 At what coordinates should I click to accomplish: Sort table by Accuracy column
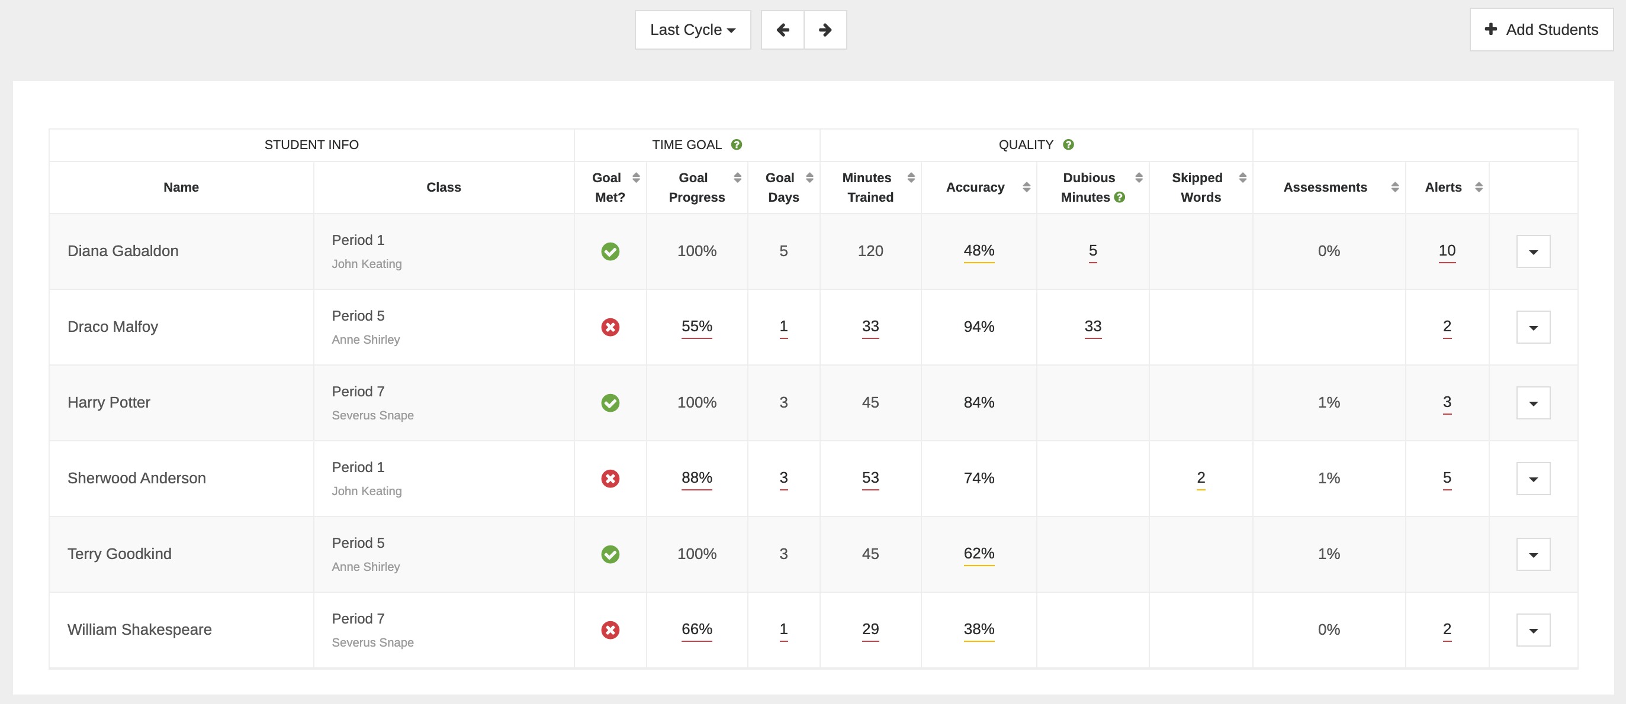tap(1026, 188)
